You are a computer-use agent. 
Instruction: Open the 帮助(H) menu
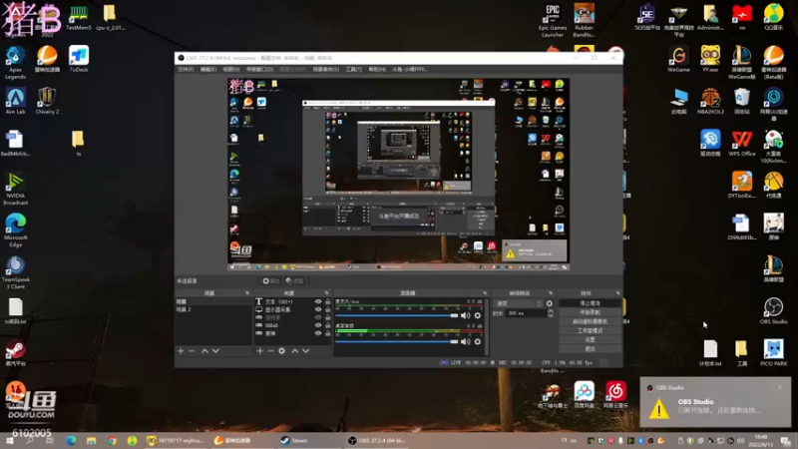377,69
